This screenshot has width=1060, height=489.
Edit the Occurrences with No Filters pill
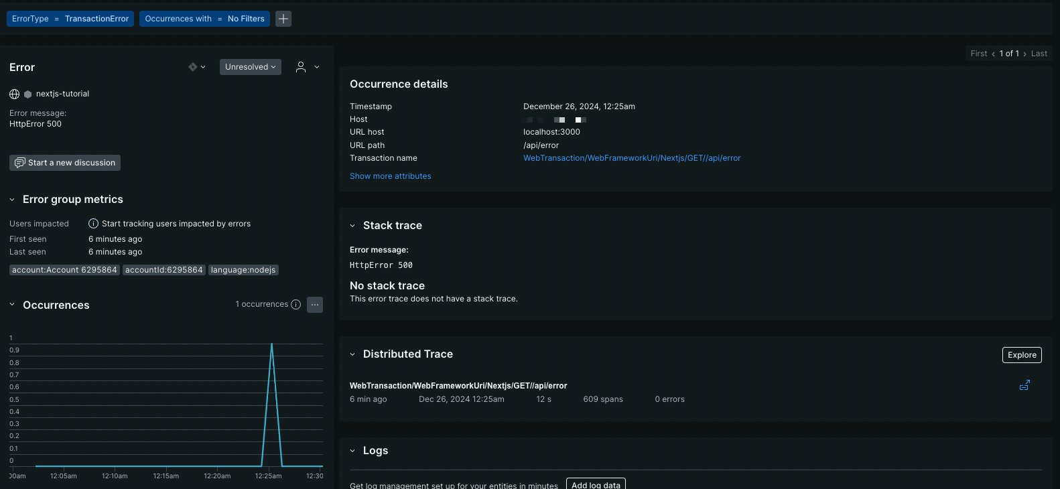coord(204,19)
